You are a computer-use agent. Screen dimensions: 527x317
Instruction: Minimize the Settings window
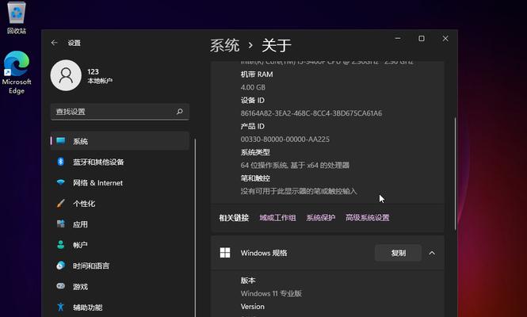point(398,38)
